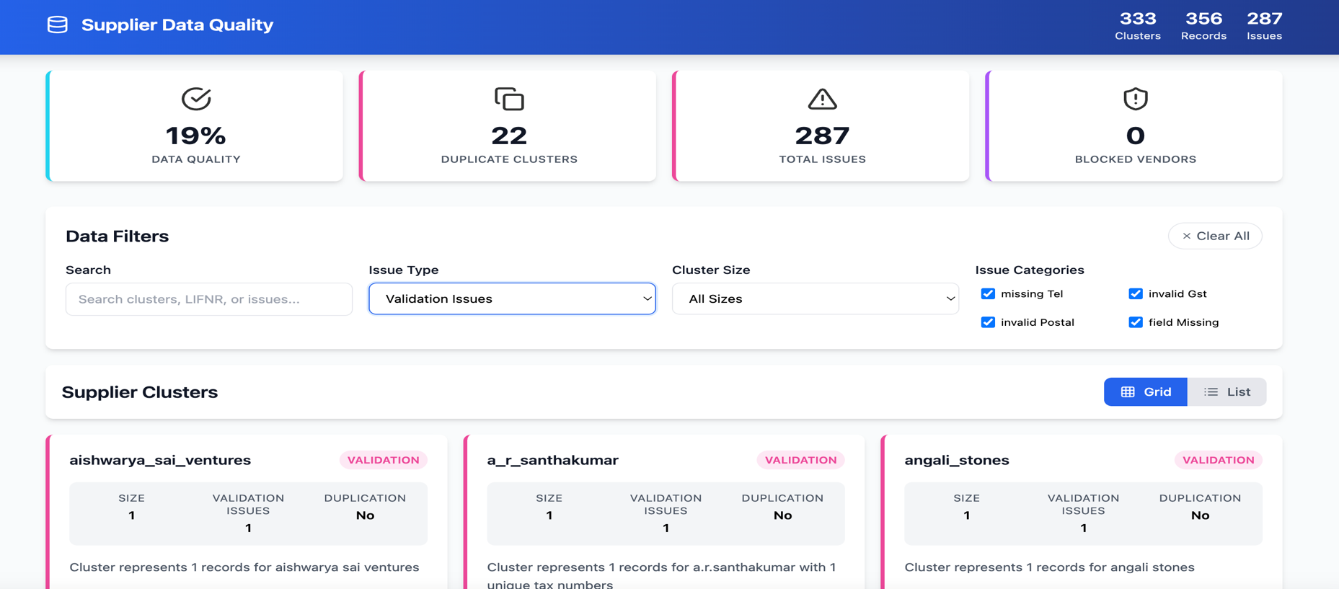Click the Blocked Vendors shield icon
Viewport: 1339px width, 589px height.
click(x=1135, y=99)
